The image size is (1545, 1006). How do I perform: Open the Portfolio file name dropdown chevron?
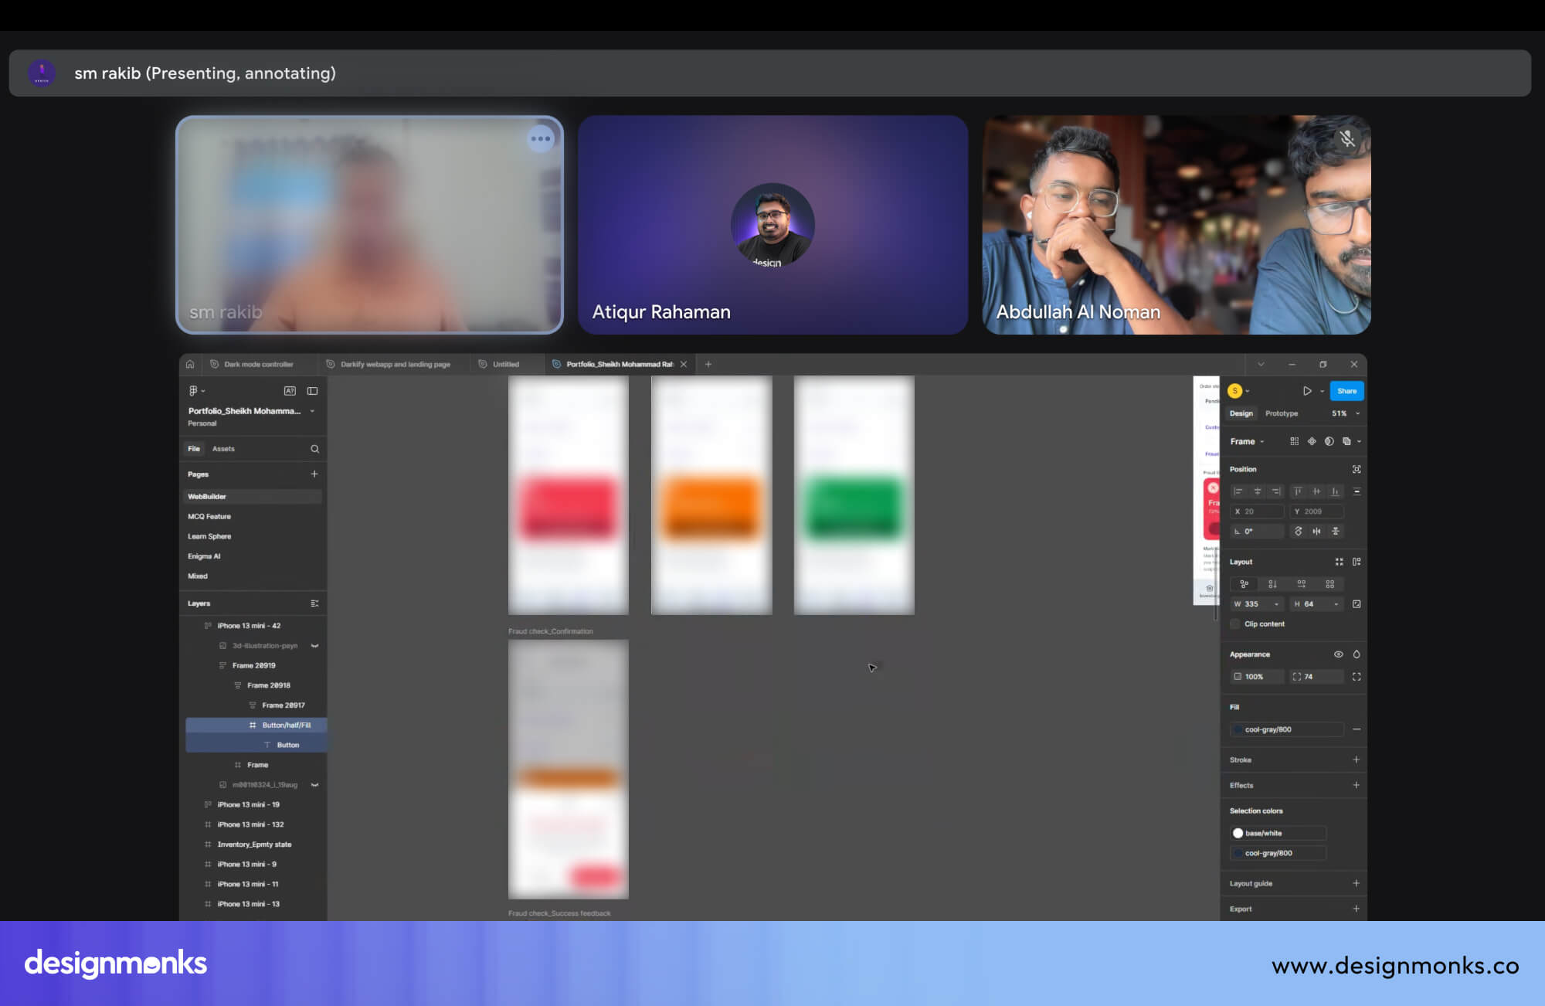[312, 411]
